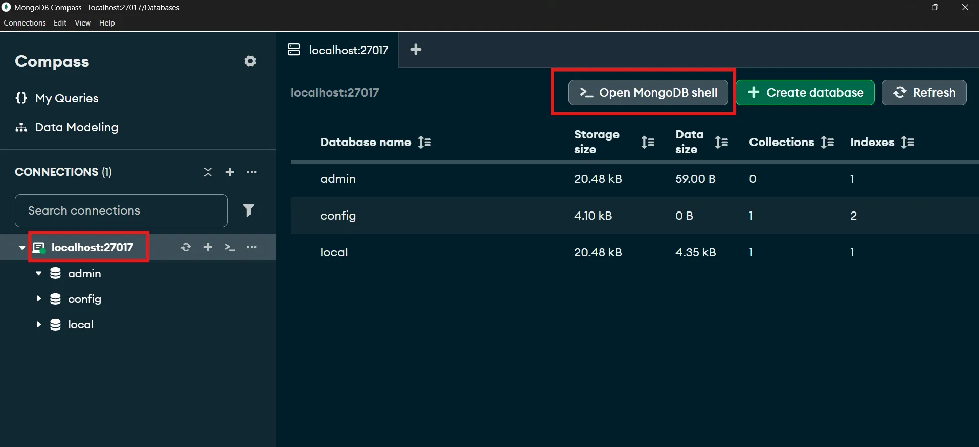This screenshot has width=979, height=447.
Task: Select local data size 4.35 kB cell
Action: 696,252
